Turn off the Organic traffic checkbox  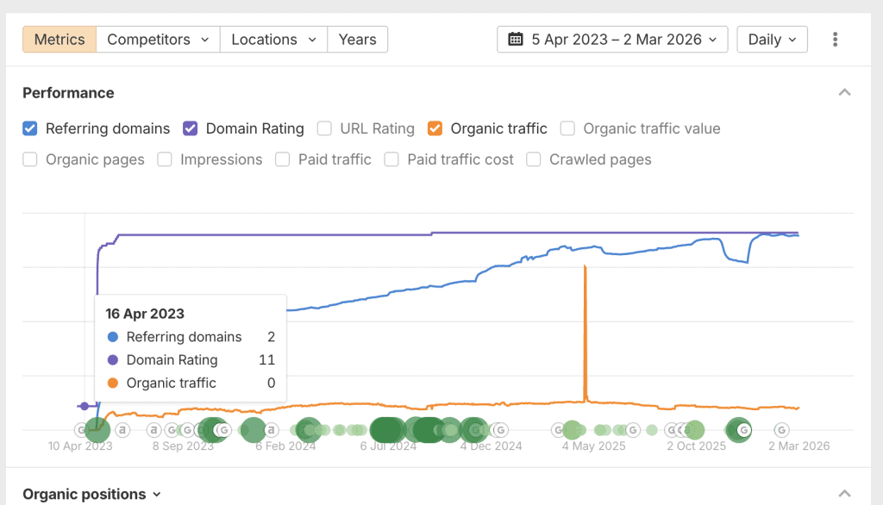pos(435,128)
